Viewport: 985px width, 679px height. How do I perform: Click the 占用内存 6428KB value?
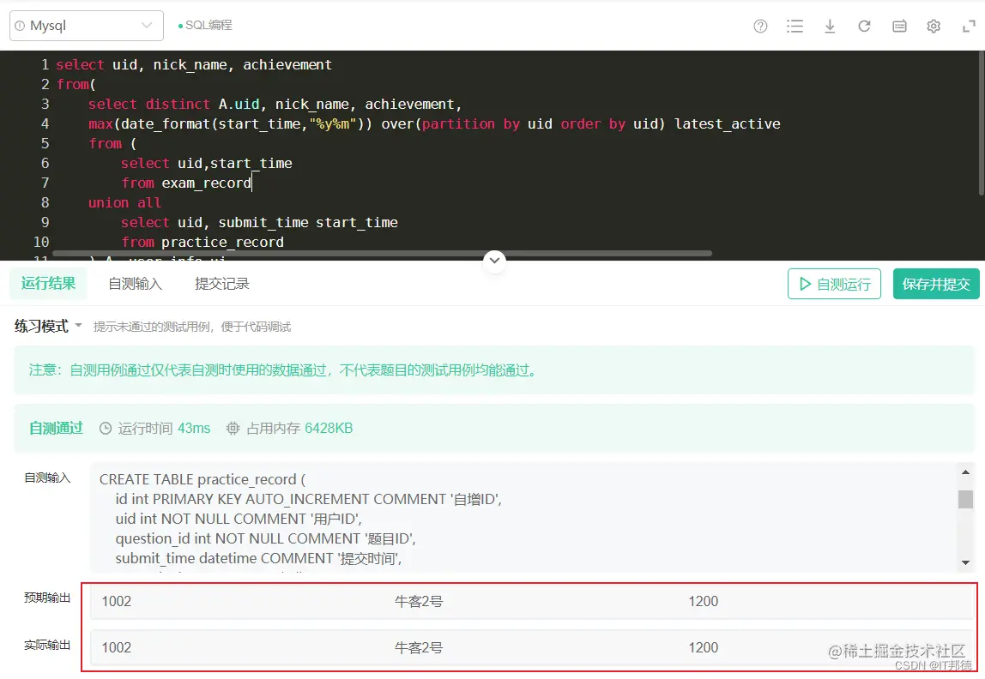tap(329, 429)
